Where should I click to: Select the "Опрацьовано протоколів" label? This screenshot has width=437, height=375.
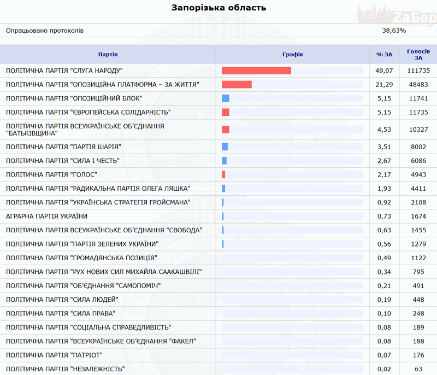[45, 31]
